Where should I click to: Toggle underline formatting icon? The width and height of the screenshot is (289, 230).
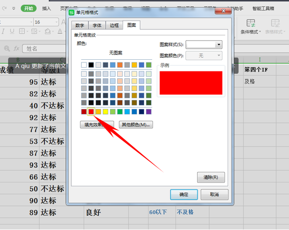tap(12, 31)
